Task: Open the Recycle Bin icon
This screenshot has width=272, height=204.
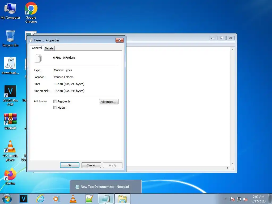Action: coord(10,38)
